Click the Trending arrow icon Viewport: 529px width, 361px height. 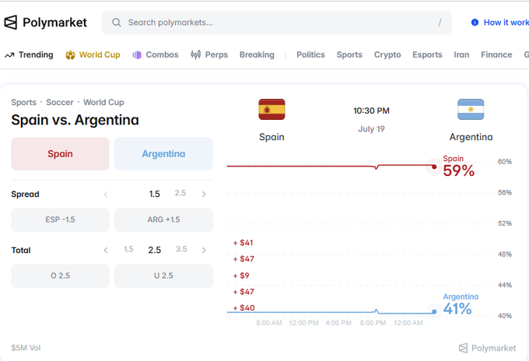click(x=9, y=55)
